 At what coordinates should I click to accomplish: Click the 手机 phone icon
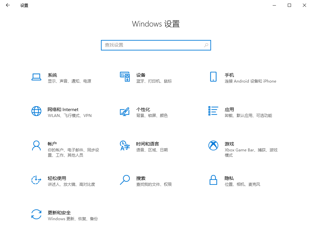pos(213,77)
